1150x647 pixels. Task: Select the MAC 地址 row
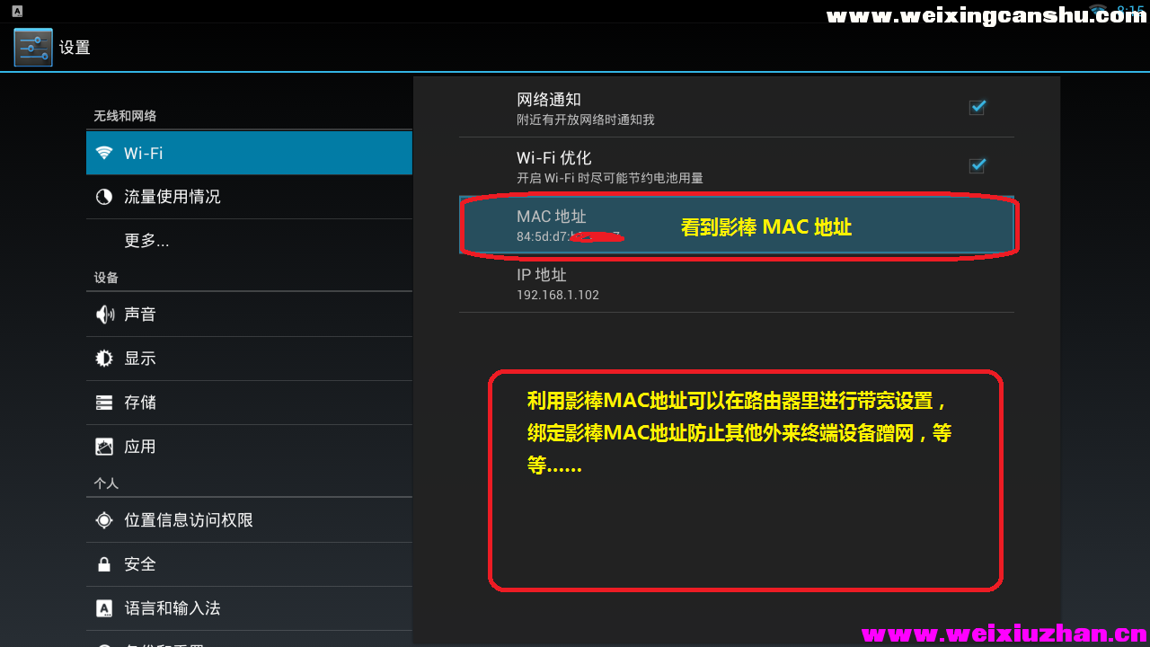pos(737,225)
